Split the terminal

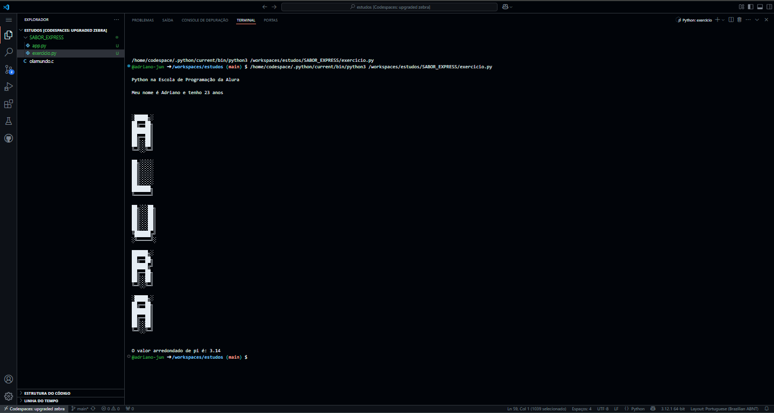point(731,19)
